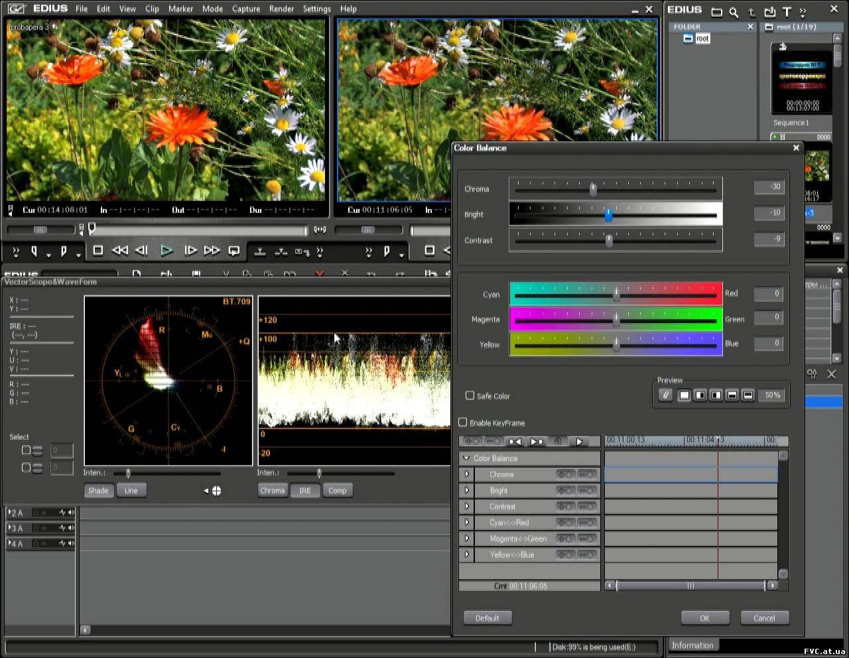This screenshot has width=849, height=658.
Task: Select right-half filter preview split icon
Action: [x=700, y=395]
